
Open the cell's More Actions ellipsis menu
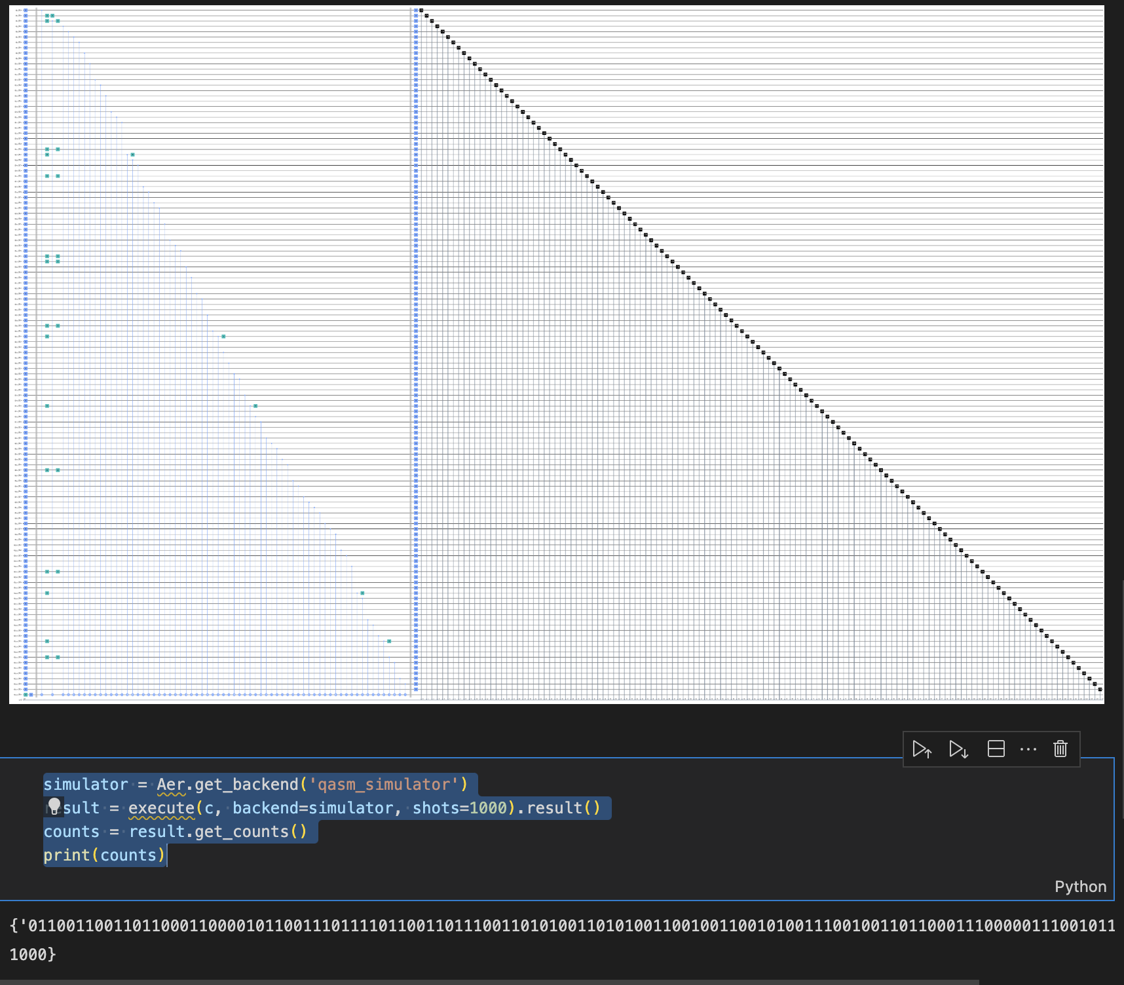coord(1028,749)
